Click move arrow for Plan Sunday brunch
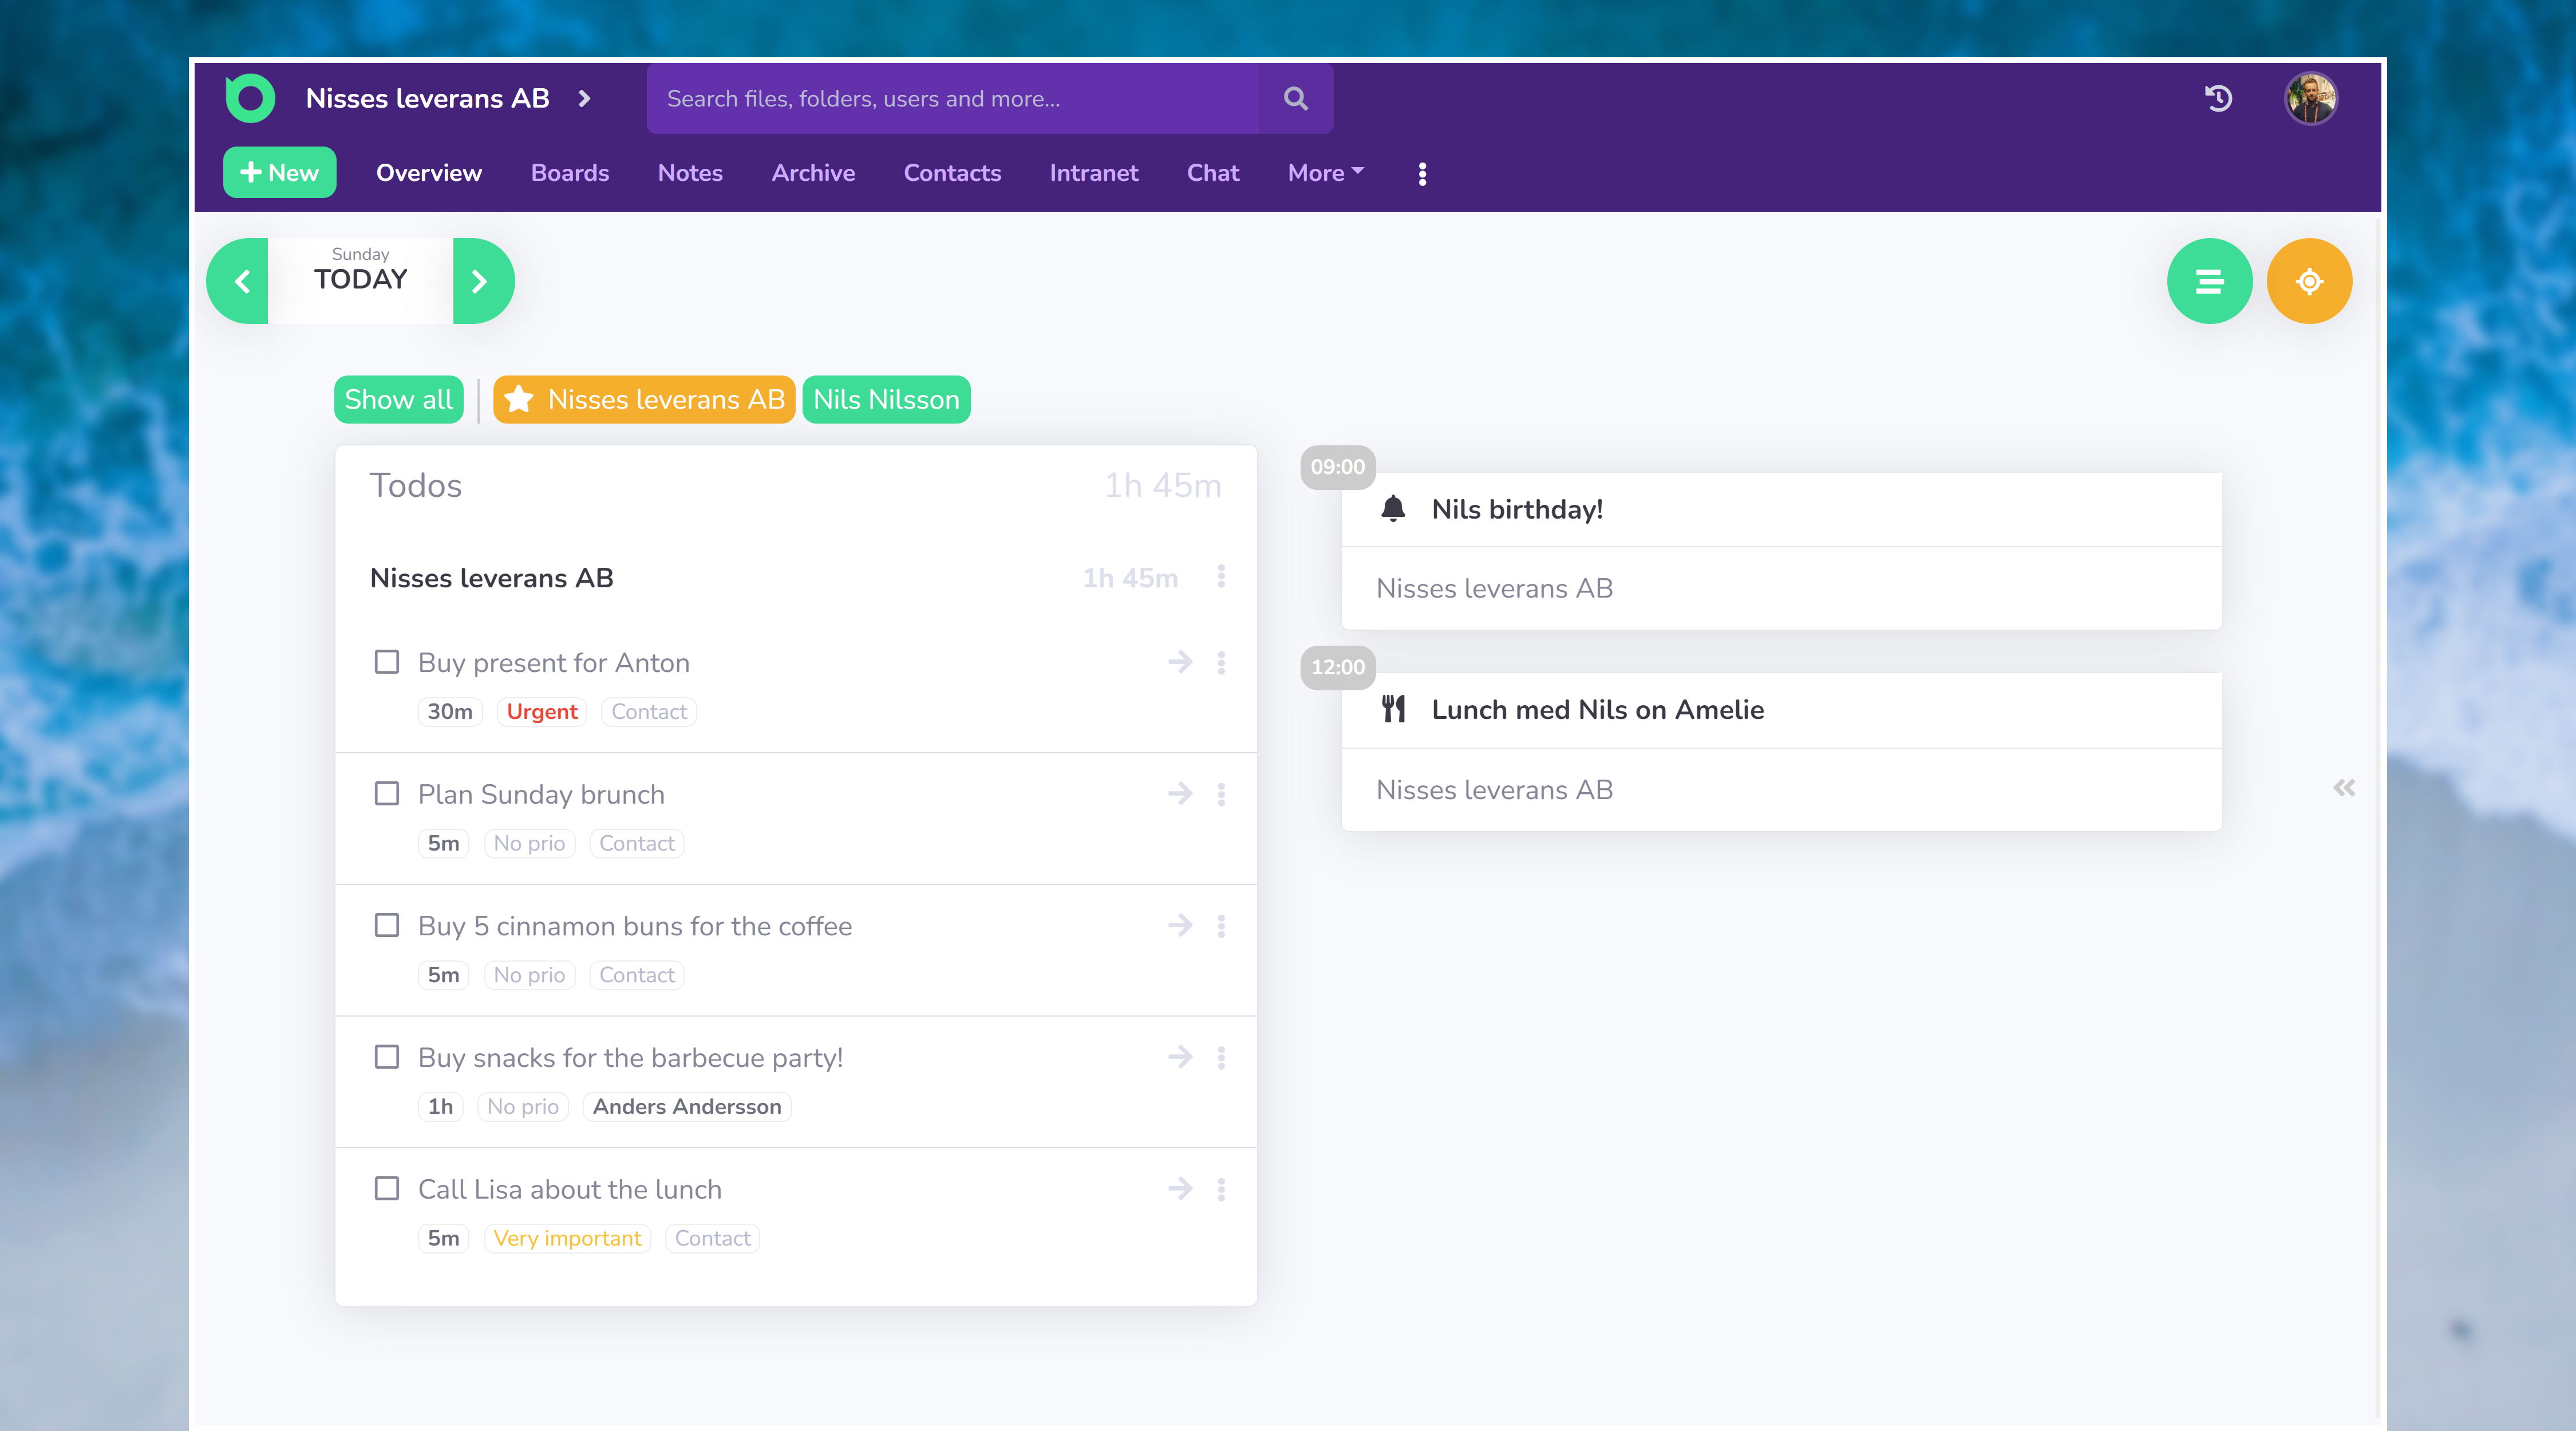 (1180, 794)
